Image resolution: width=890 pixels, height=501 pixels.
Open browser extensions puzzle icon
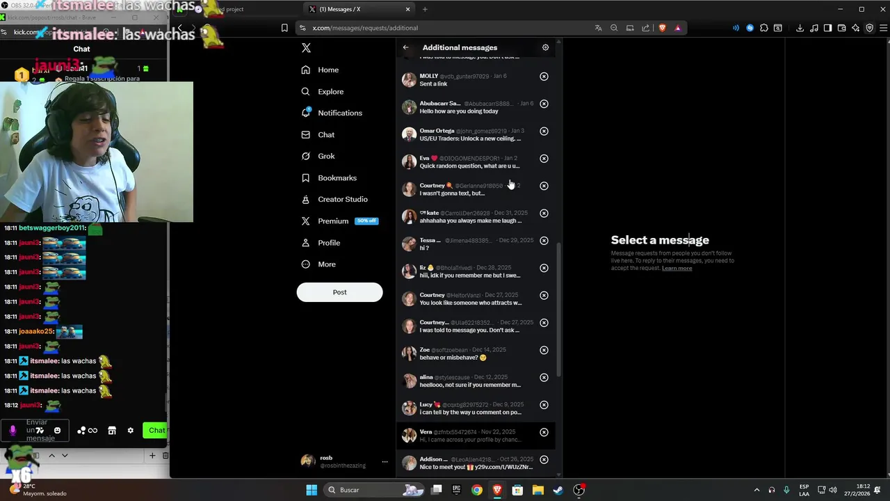coord(764,28)
